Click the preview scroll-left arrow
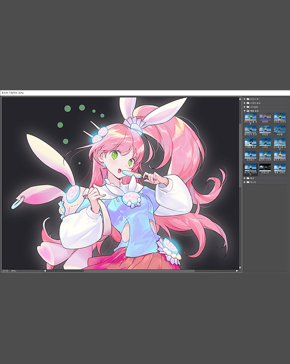Image resolution: width=290 pixels, height=364 pixels. point(45,271)
